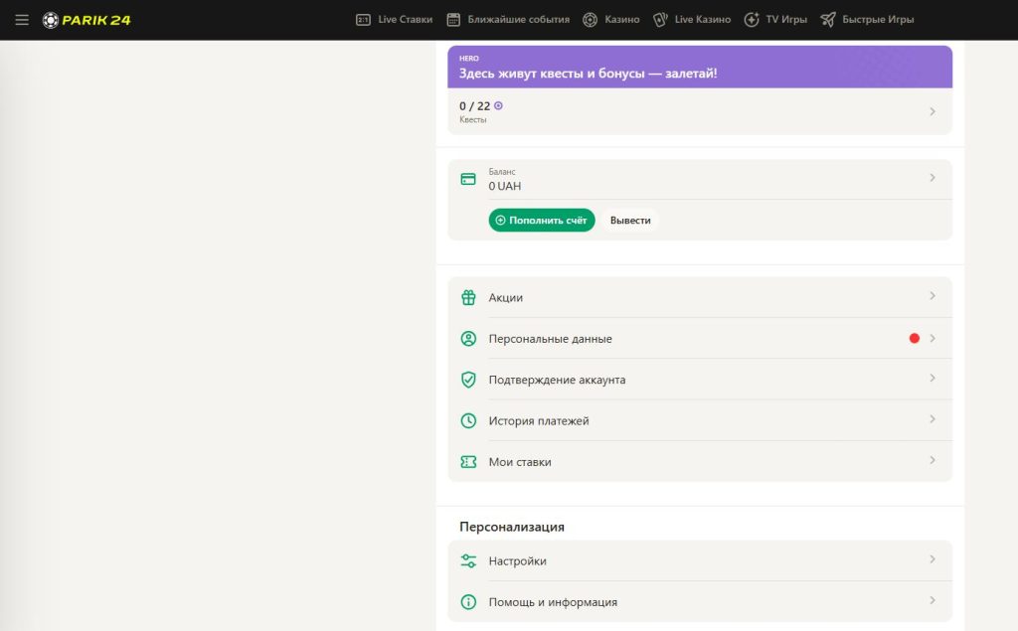The image size is (1018, 631).
Task: Click the clock icon for История платежей
Action: tap(468, 420)
